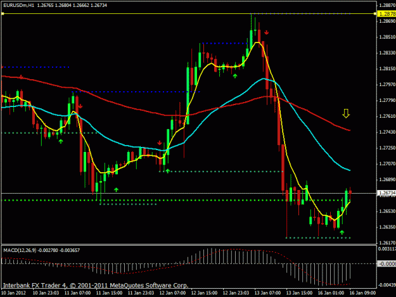Image resolution: width=396 pixels, height=297 pixels.
Task: Click the 1.26890 price axis label
Action: click(x=387, y=180)
